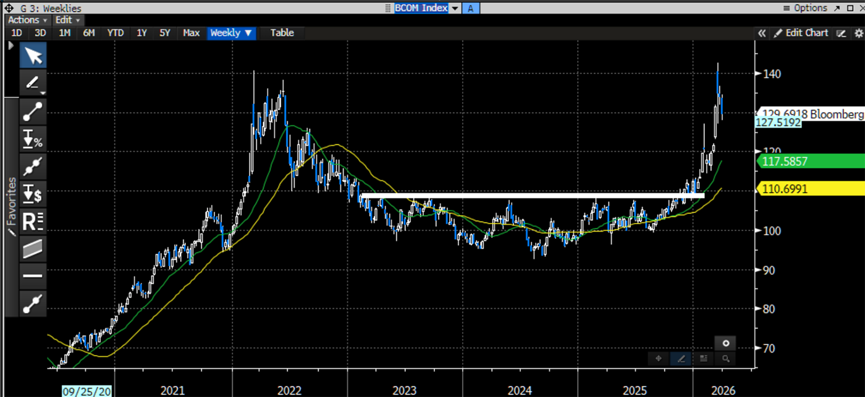Click the 09/25/20 start date field
Screen dimensions: 865x397
[x=86, y=390]
